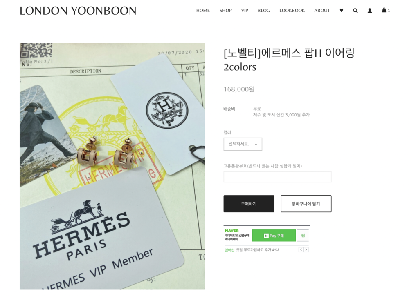Open the VIP menu item
The width and height of the screenshot is (409, 296).
click(x=245, y=11)
